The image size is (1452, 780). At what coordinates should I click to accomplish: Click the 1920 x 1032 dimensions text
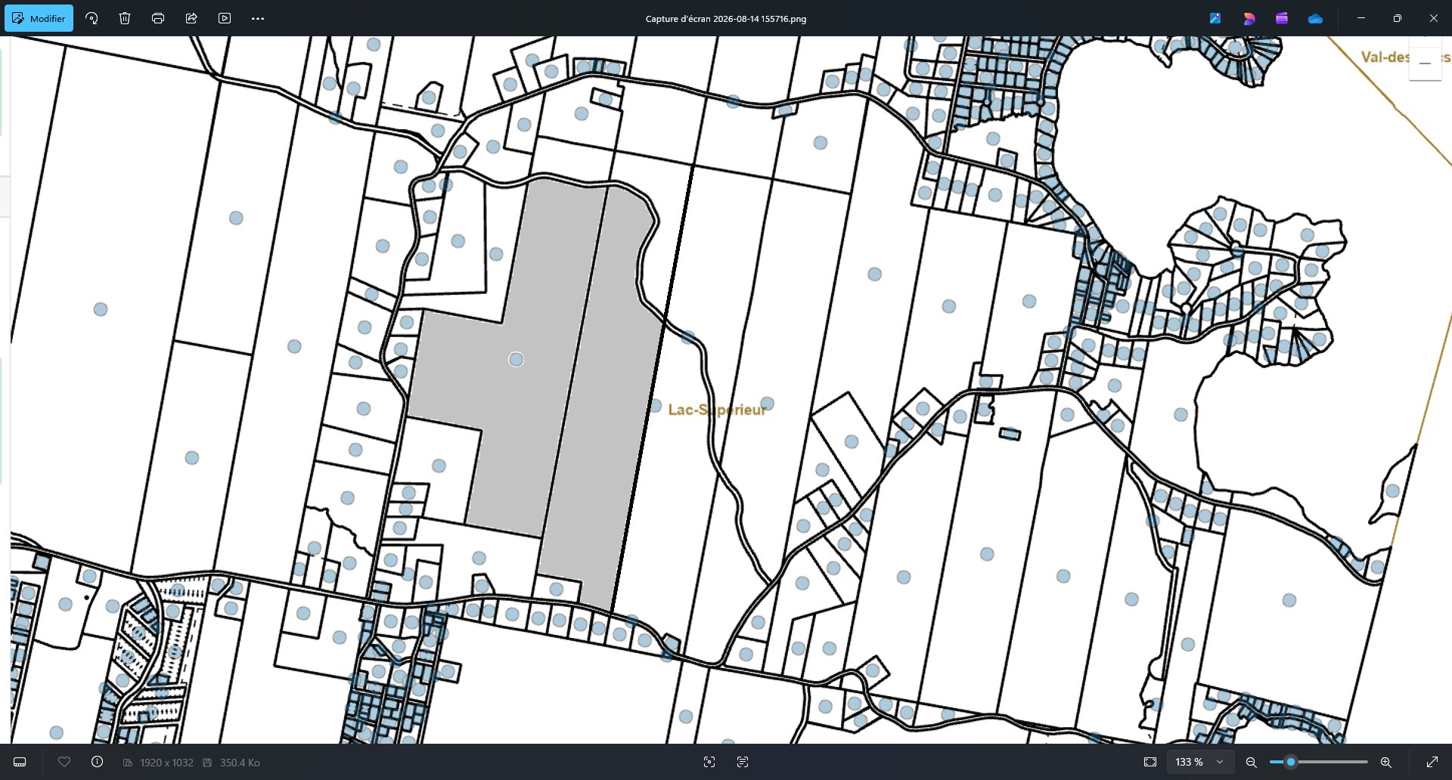click(x=166, y=763)
